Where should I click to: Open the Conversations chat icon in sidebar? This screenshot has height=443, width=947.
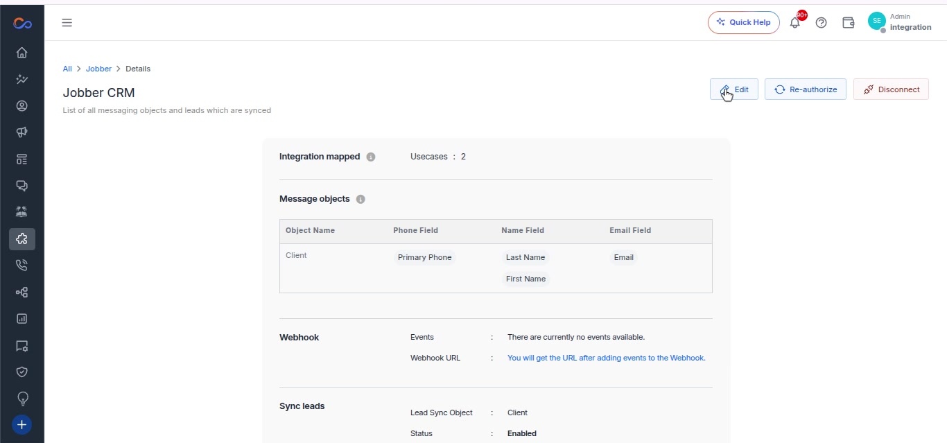point(21,186)
